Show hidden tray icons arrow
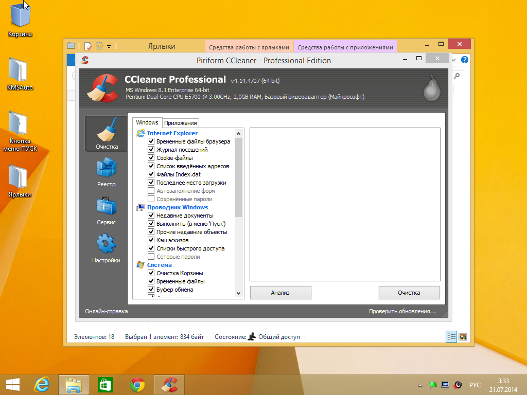The height and width of the screenshot is (395, 527). click(420, 385)
